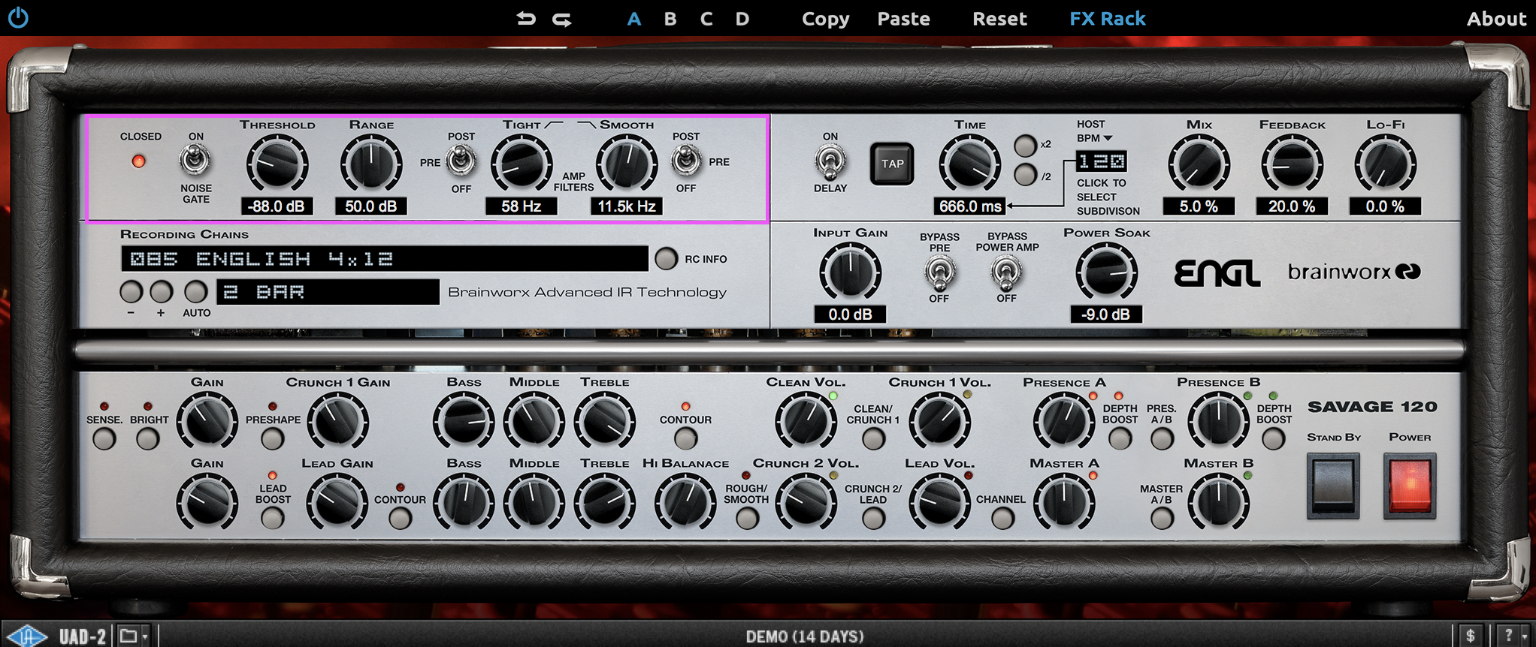The image size is (1536, 647).
Task: Click the -88.0 dB threshold value field
Action: pyautogui.click(x=277, y=206)
